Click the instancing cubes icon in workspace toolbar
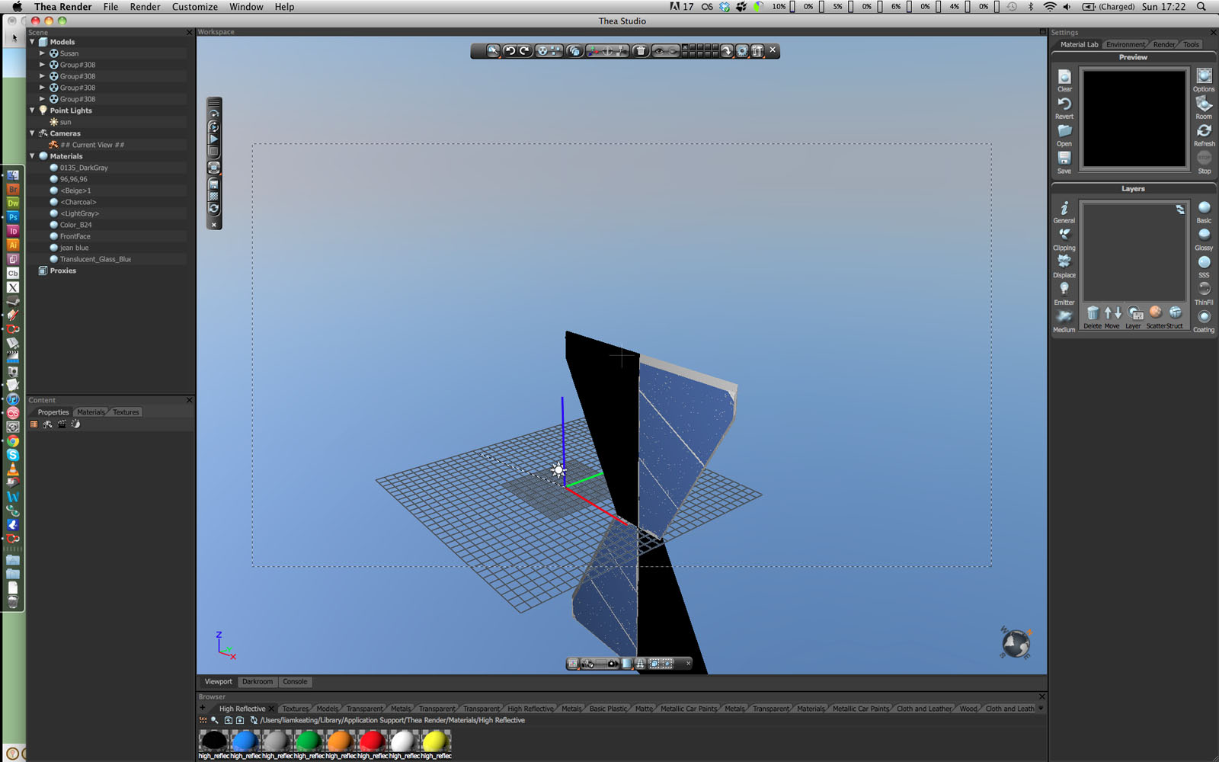The height and width of the screenshot is (762, 1219). click(574, 50)
